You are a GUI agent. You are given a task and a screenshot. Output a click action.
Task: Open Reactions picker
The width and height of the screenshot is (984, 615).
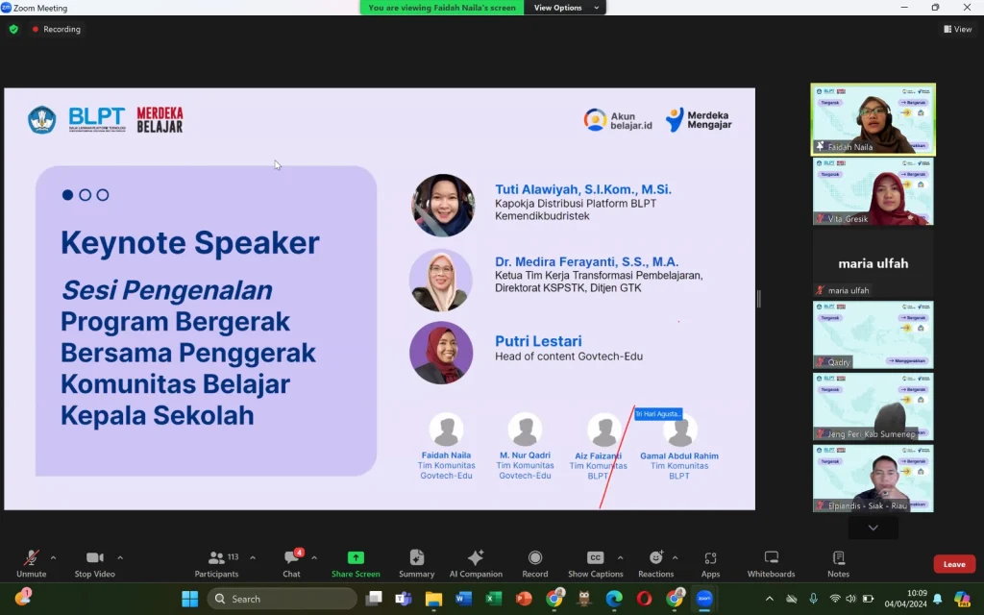click(x=655, y=563)
